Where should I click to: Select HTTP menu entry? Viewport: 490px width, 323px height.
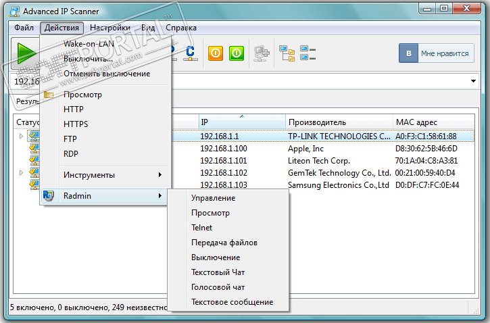tap(105, 109)
